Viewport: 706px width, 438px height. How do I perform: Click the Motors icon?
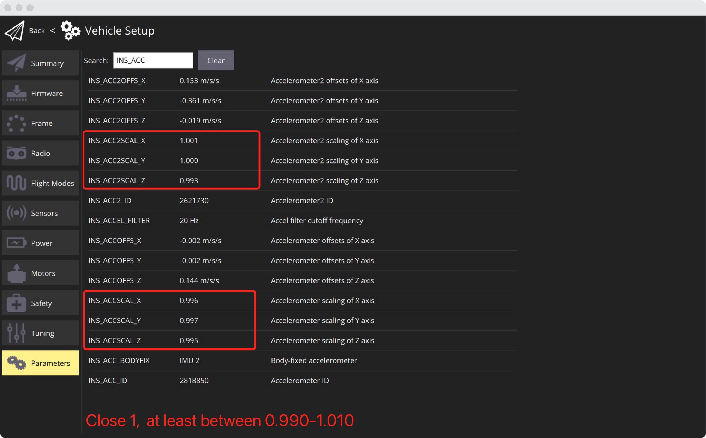pos(17,273)
